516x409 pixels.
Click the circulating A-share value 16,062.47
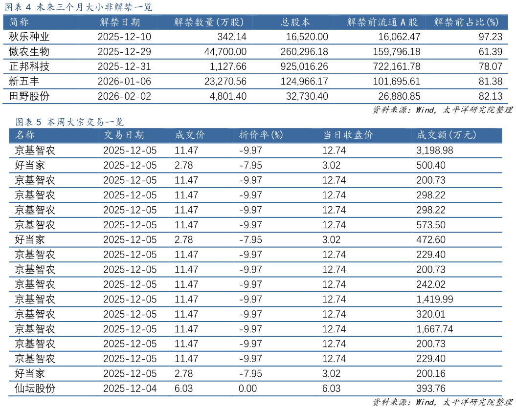click(x=399, y=37)
